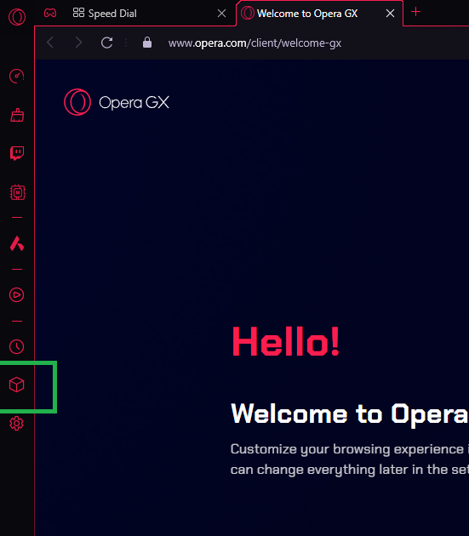Open the Settings gear icon
This screenshot has height=536, width=469.
tap(16, 424)
